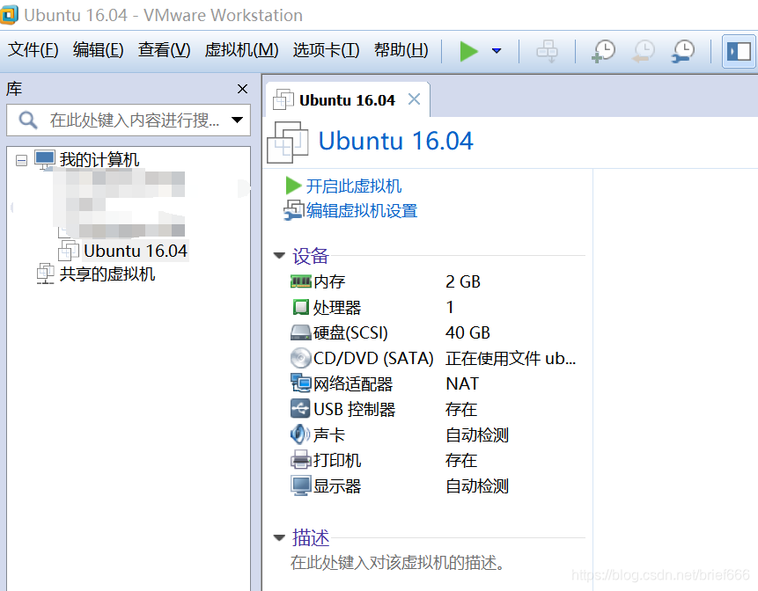Viewport: 758px width, 591px height.
Task: Open the 帮助(H) menu
Action: click(401, 50)
